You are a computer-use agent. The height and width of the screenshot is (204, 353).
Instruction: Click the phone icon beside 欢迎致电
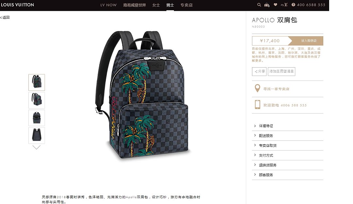coord(258,105)
